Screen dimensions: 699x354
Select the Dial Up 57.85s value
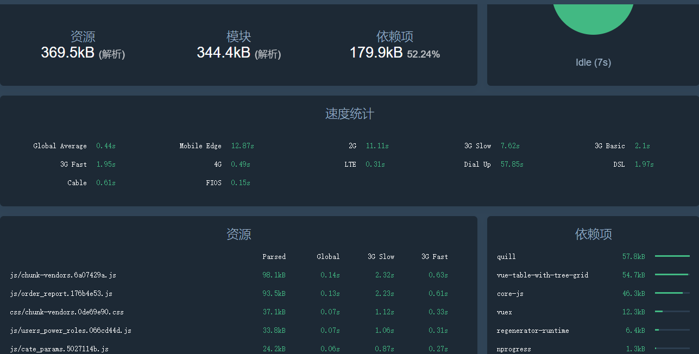coord(512,165)
